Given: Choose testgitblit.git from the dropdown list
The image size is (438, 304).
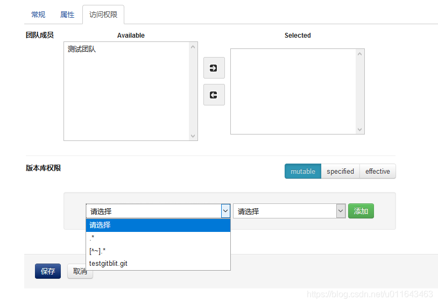Looking at the screenshot, I should tap(158, 264).
